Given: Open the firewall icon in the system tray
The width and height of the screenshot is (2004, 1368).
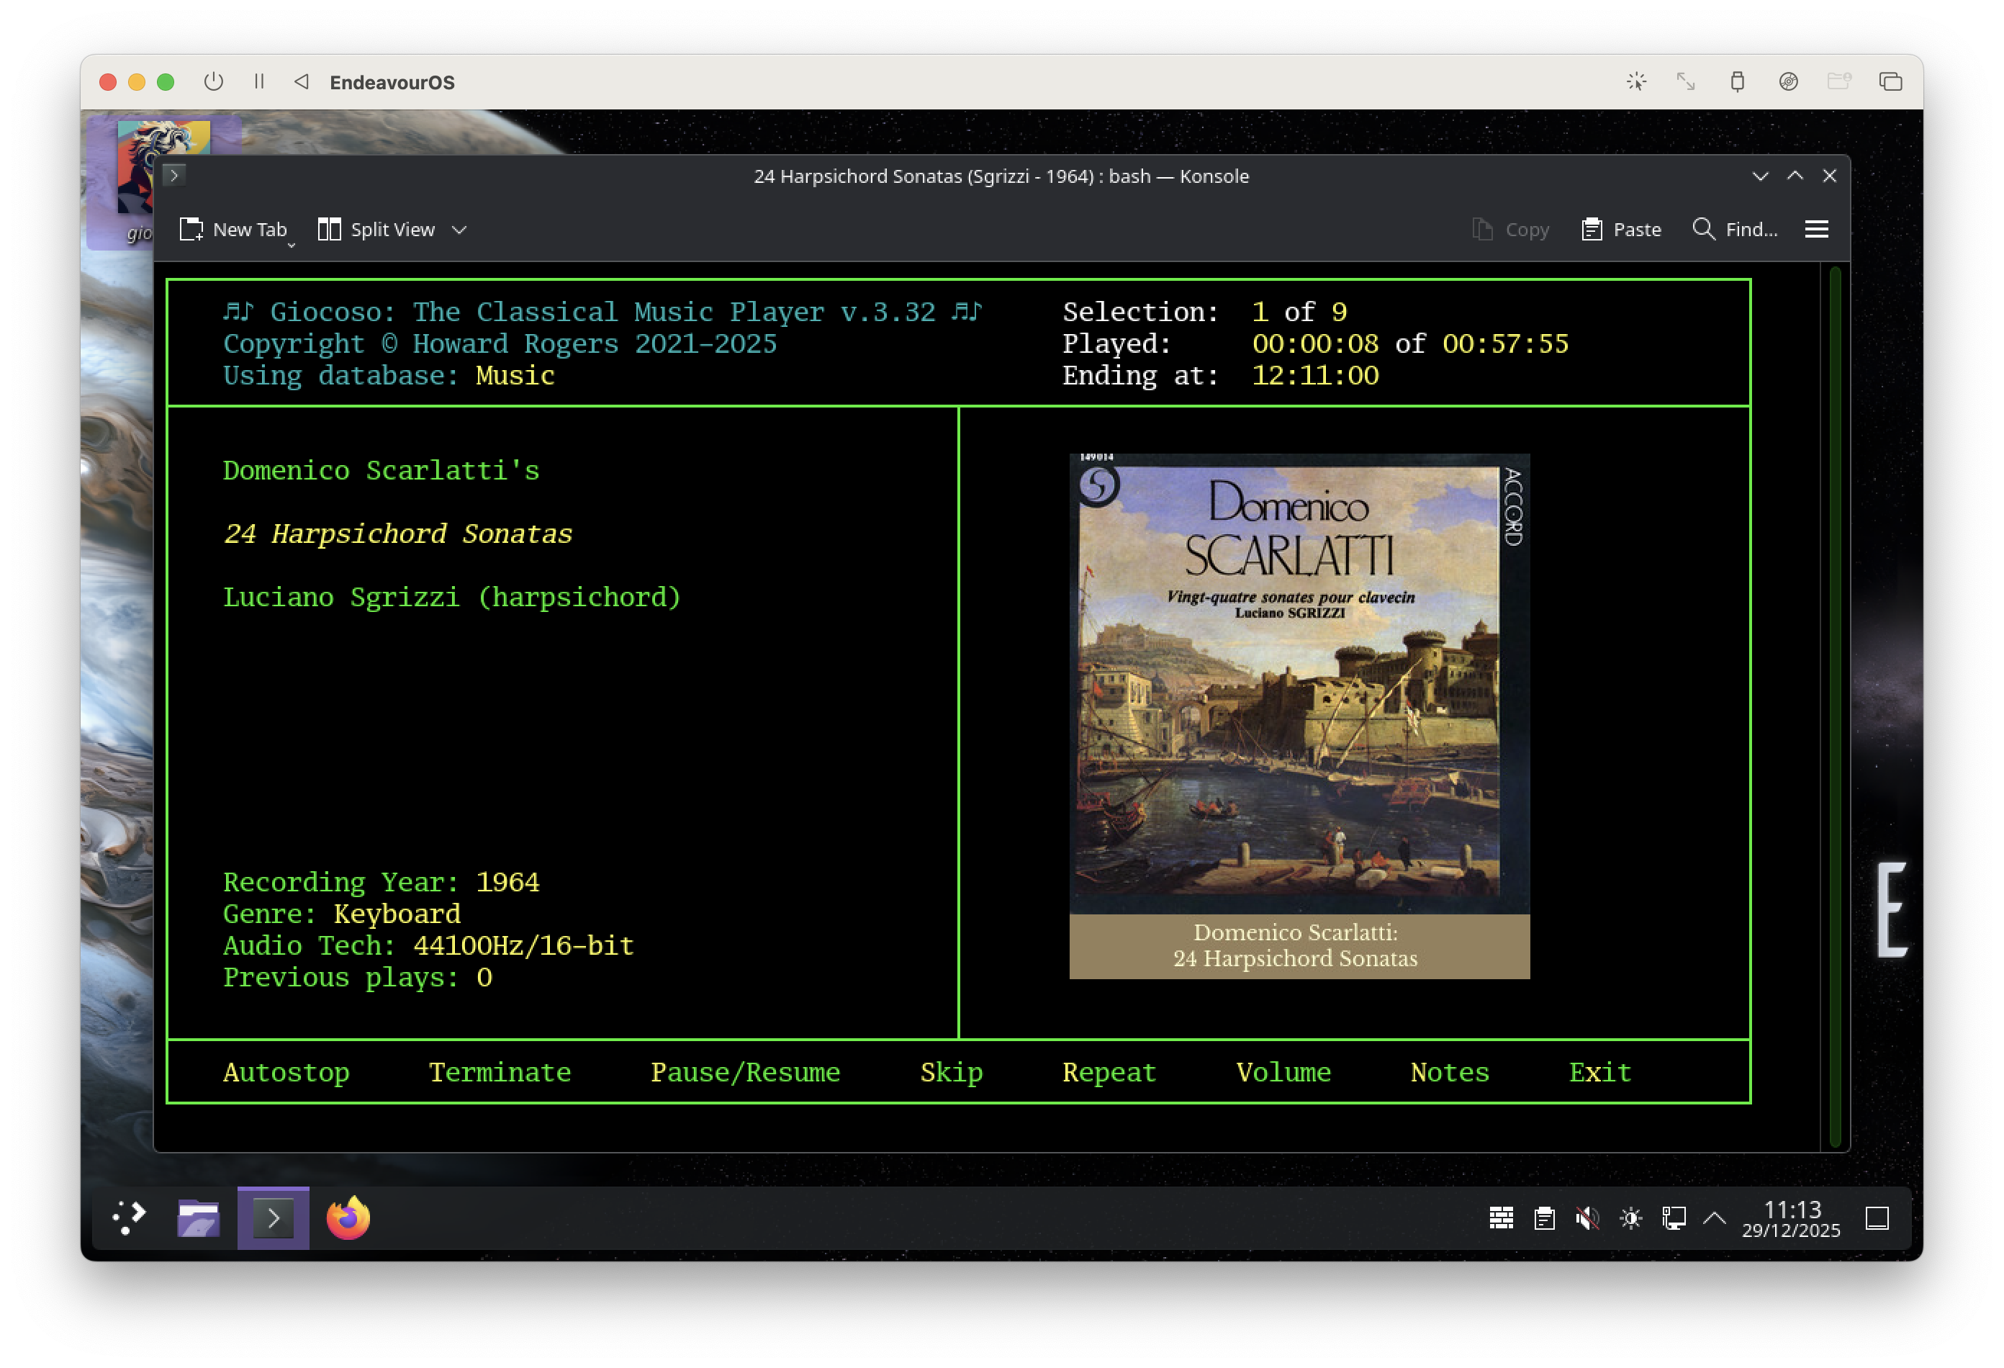Looking at the screenshot, I should pos(1502,1218).
